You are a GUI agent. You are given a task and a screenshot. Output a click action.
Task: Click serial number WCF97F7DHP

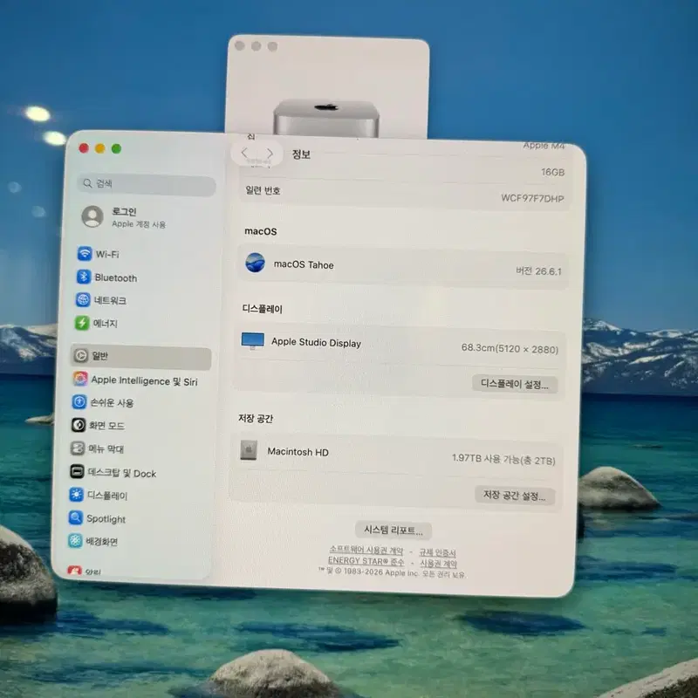coord(532,198)
